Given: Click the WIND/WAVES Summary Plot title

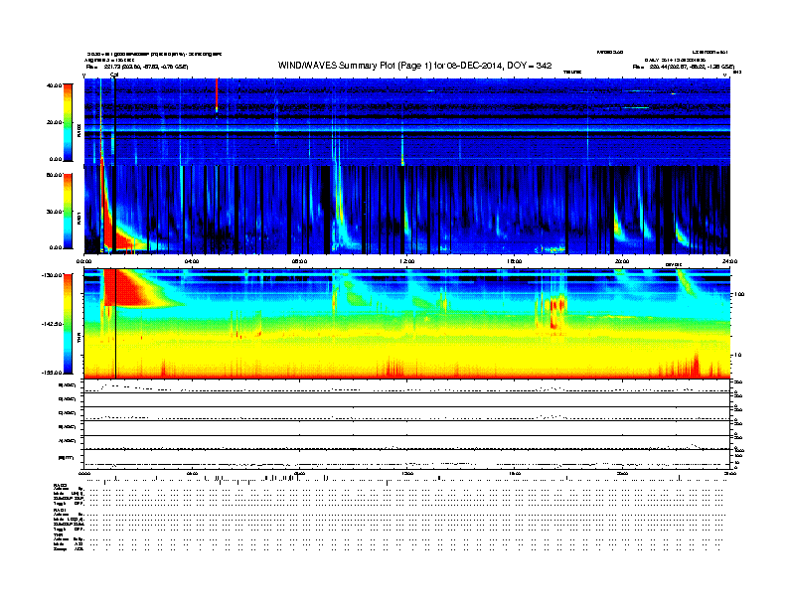Looking at the screenshot, I should tap(414, 66).
